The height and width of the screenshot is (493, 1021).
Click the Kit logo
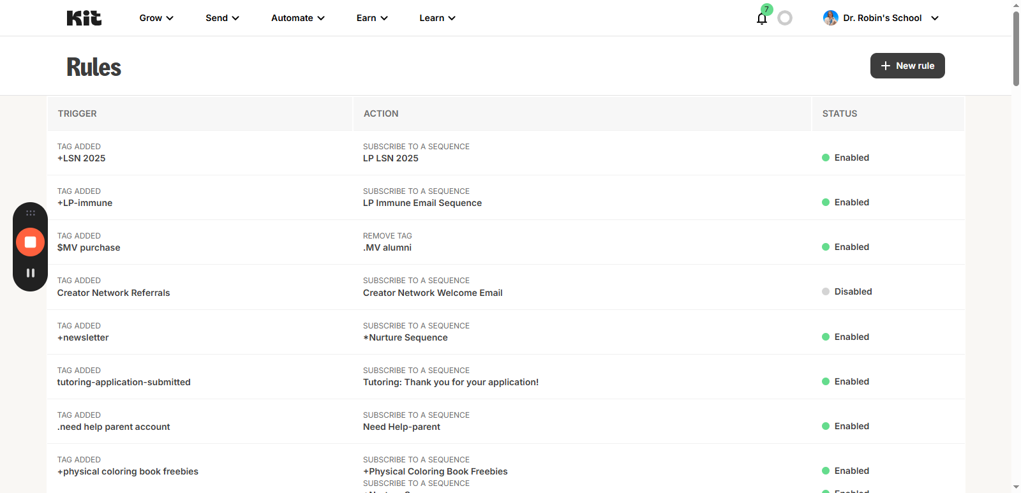click(84, 18)
